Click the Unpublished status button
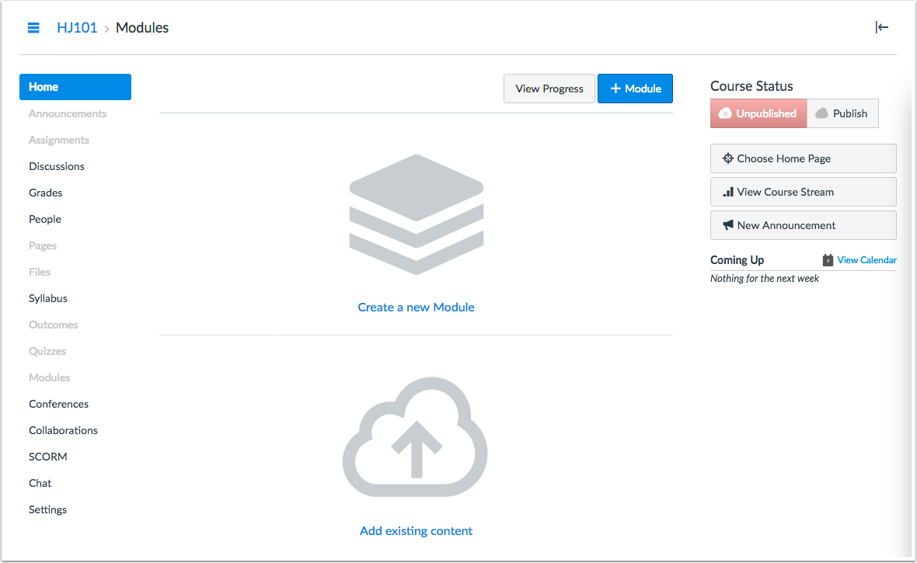Image resolution: width=917 pixels, height=563 pixels. pos(758,113)
